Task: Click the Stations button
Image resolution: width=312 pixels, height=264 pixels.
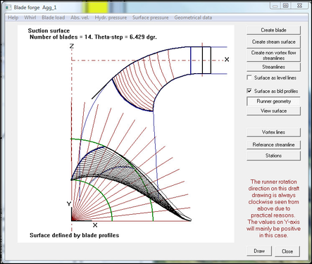Action: coord(273,156)
